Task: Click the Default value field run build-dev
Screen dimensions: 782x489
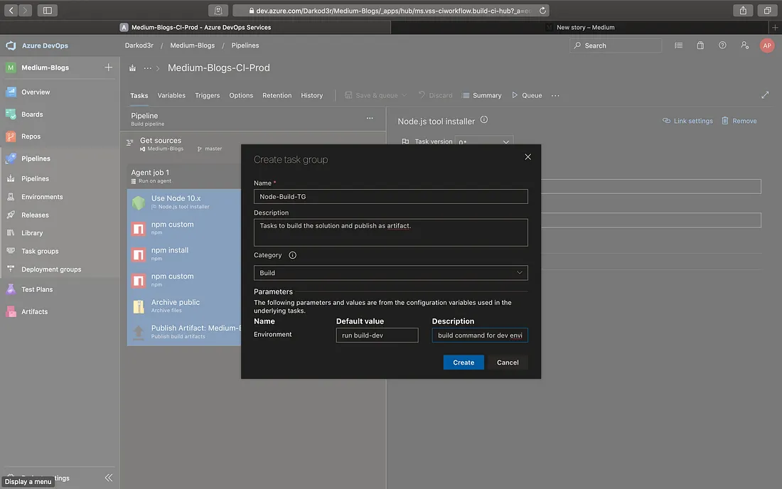Action: tap(377, 335)
